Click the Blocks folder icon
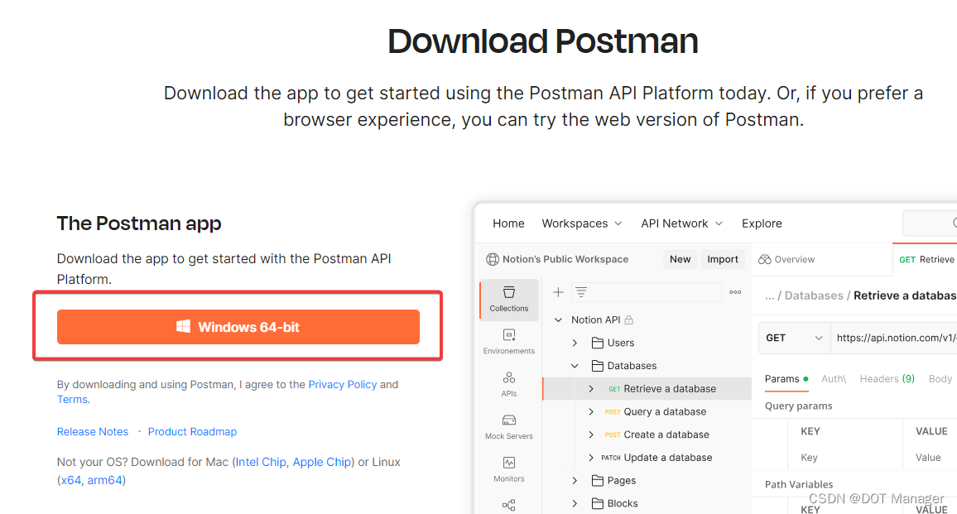This screenshot has height=514, width=957. pyautogui.click(x=598, y=503)
